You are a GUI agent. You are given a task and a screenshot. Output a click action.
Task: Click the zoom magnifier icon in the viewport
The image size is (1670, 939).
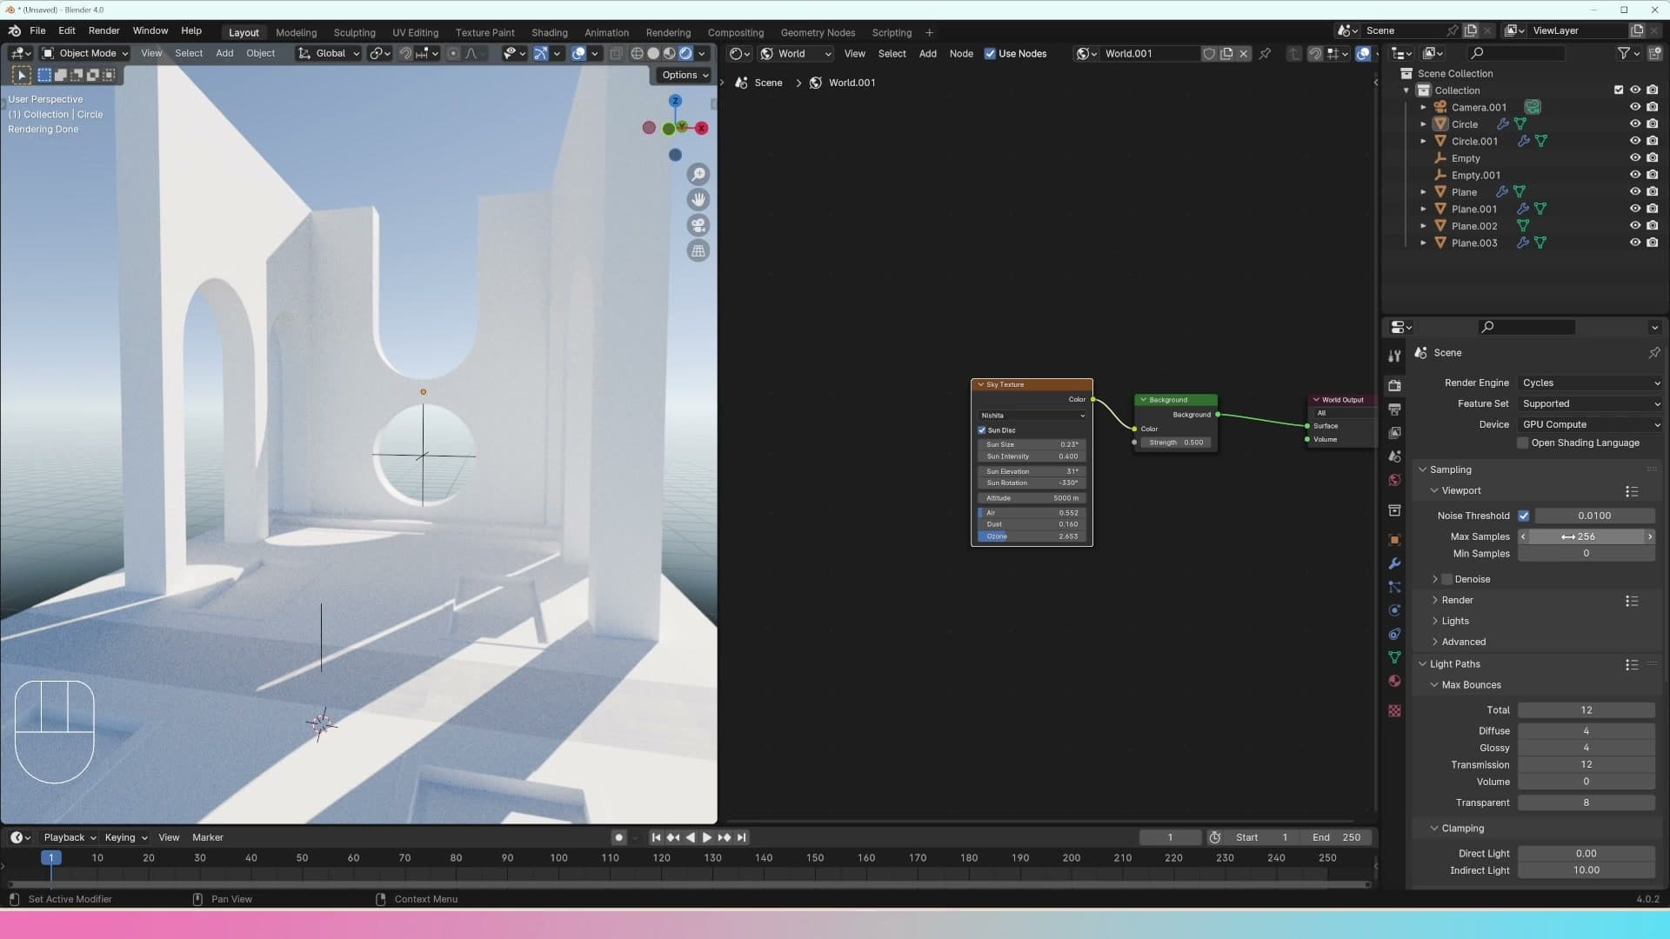698,175
